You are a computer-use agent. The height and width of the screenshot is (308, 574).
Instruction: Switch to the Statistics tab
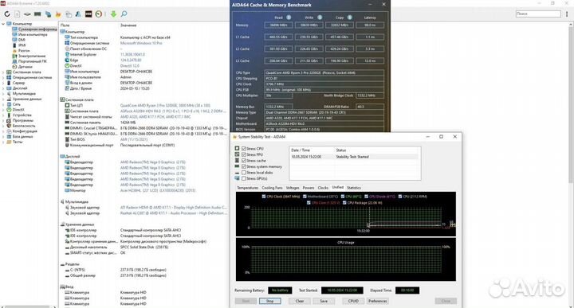click(354, 188)
